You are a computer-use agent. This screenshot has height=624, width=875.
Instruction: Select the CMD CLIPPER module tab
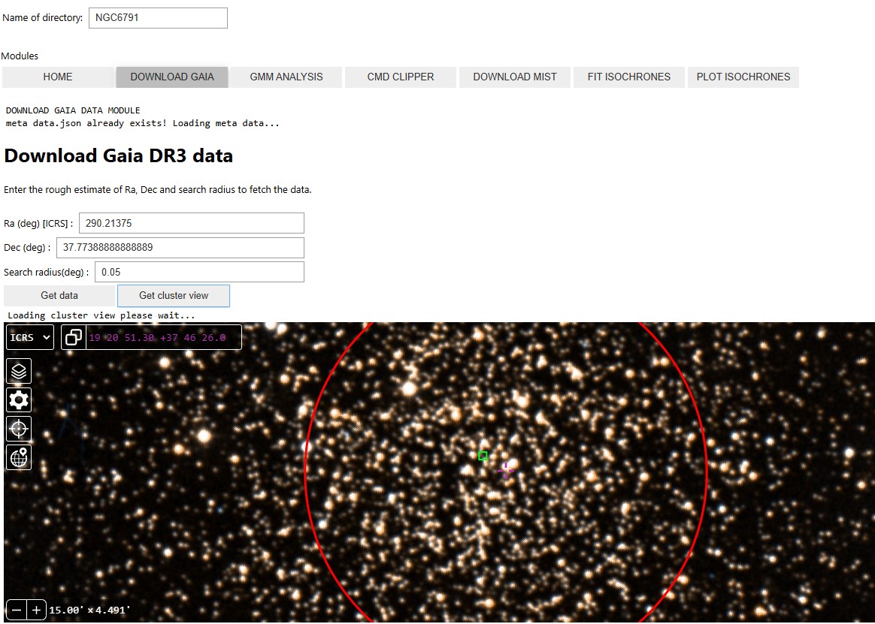[401, 77]
